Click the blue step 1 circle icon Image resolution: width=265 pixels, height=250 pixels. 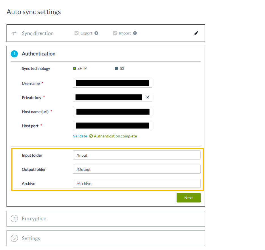[x=14, y=54]
